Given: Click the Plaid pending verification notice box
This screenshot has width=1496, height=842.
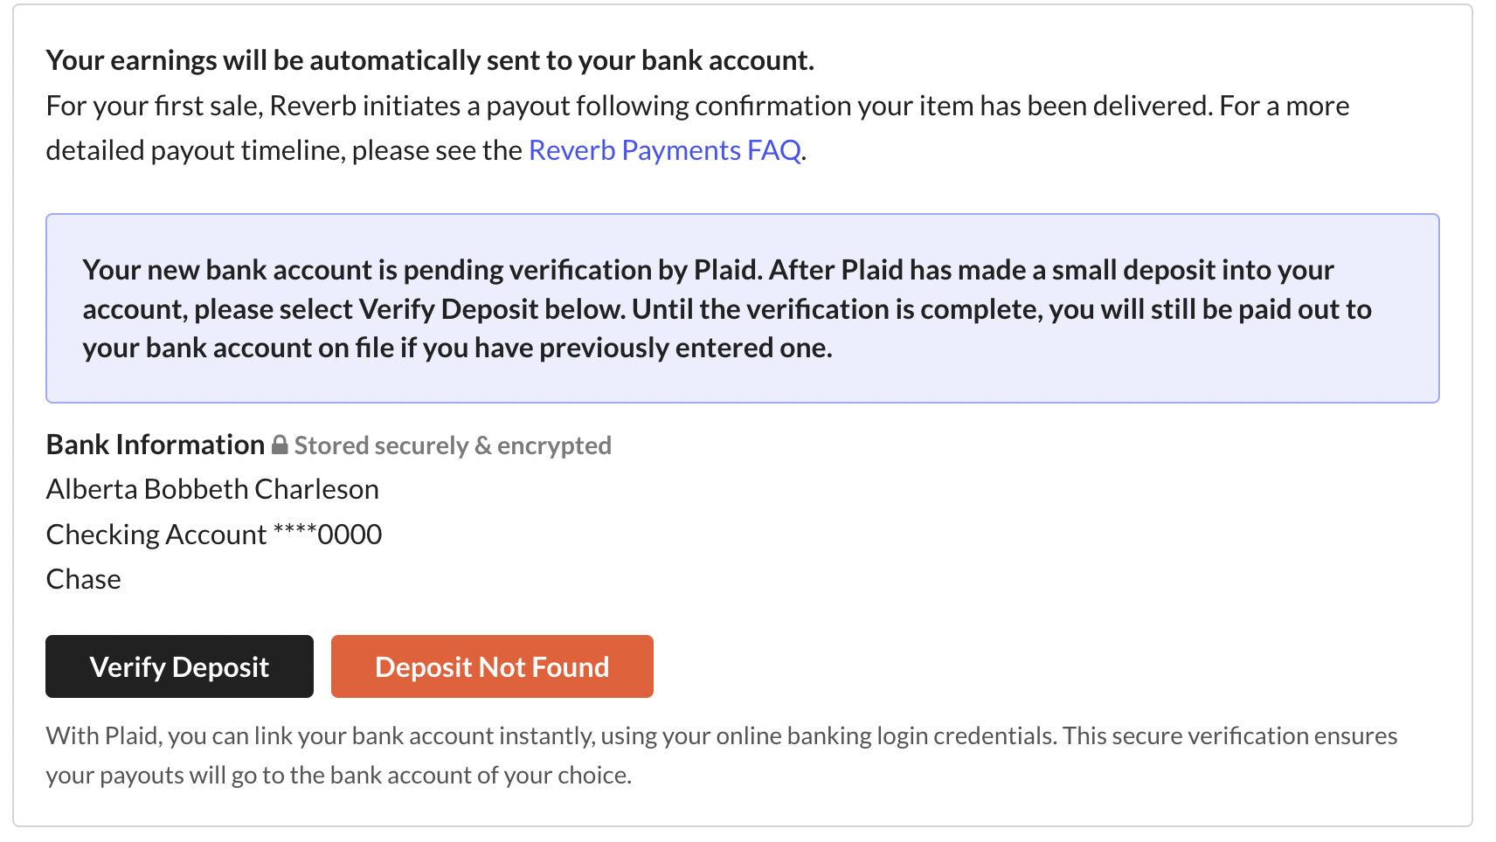Looking at the screenshot, I should coord(743,308).
